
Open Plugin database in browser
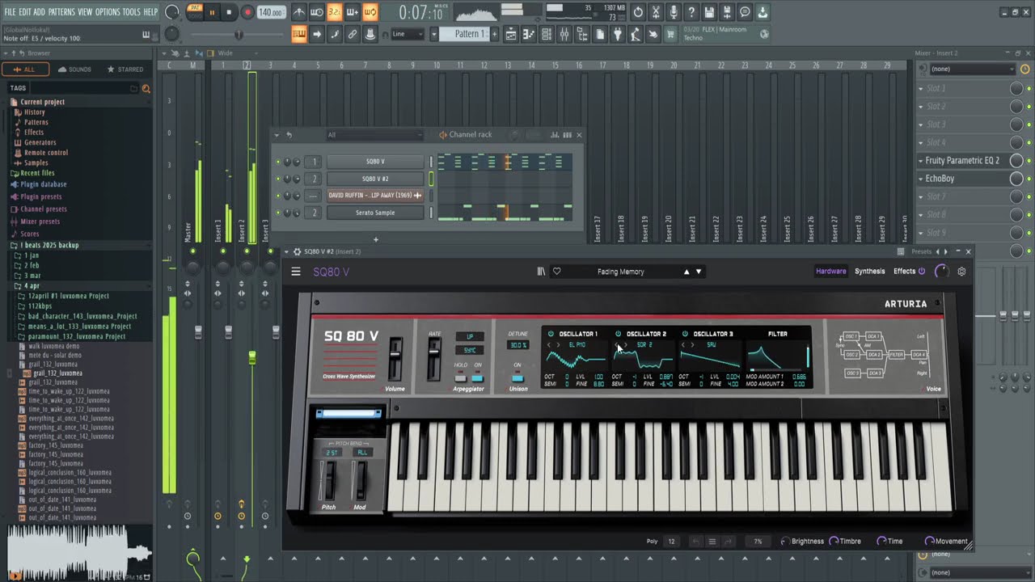pyautogui.click(x=44, y=184)
